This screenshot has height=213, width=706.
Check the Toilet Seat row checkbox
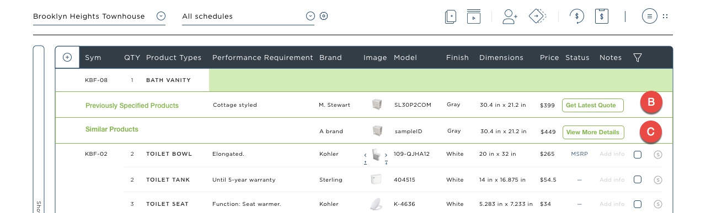638,204
